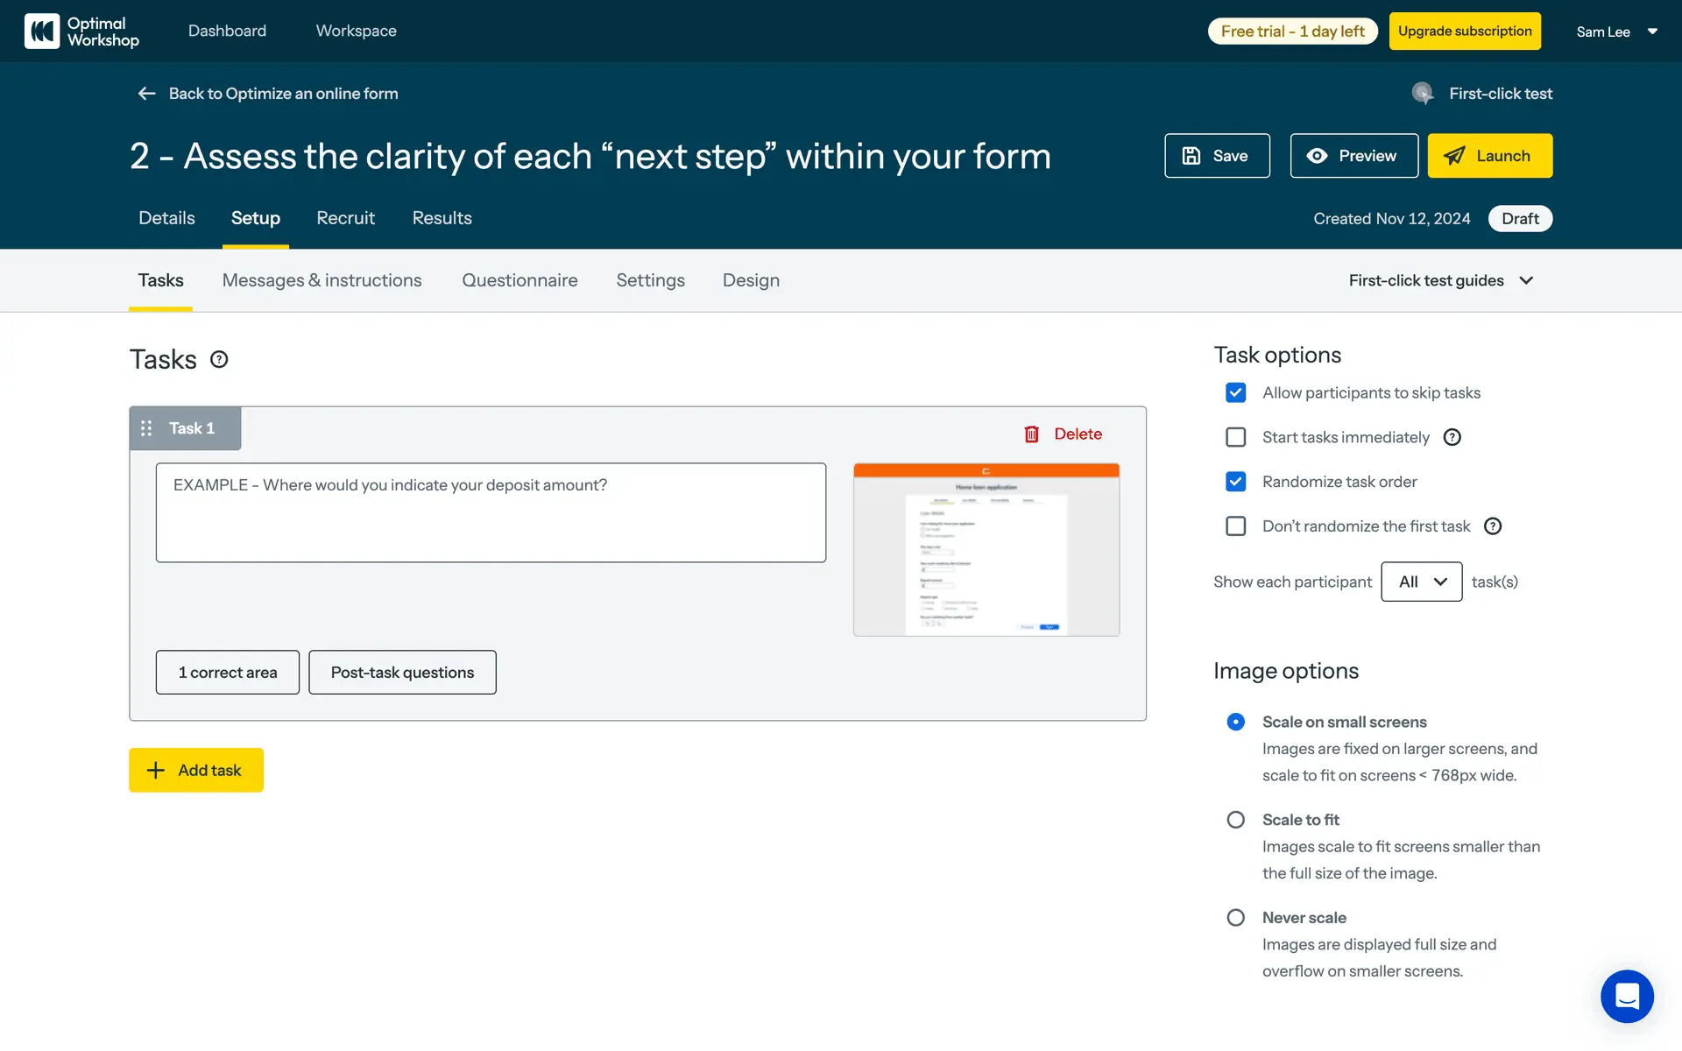Click the home loan form thumbnail

986,549
